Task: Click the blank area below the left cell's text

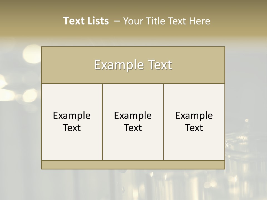Action: 72,147
